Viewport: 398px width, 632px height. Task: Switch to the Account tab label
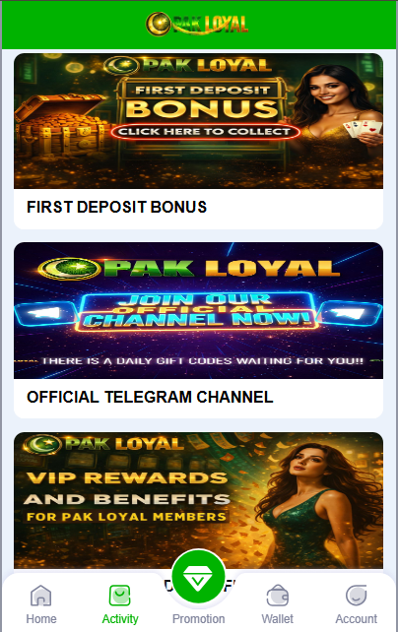pos(356,618)
